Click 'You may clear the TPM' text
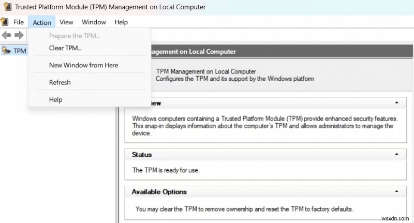Image resolution: width=414 pixels, height=223 pixels. point(244,209)
